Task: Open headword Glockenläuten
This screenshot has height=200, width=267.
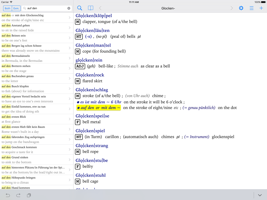Action: click(92, 30)
